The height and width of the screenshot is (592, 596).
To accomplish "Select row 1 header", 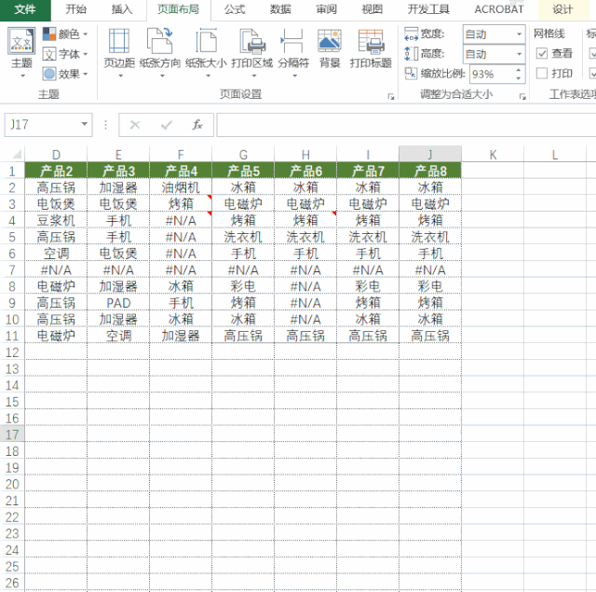I will [x=12, y=171].
